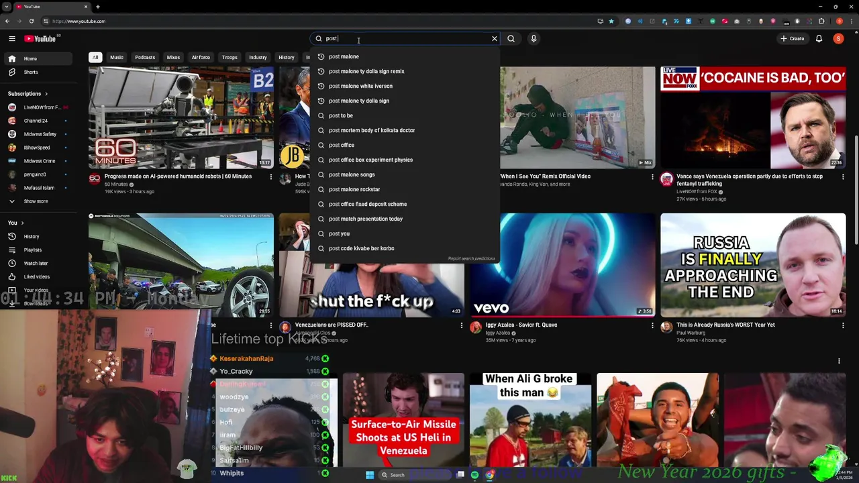
Task: Open the Shorts shelf three-dot menu
Action: 839,361
